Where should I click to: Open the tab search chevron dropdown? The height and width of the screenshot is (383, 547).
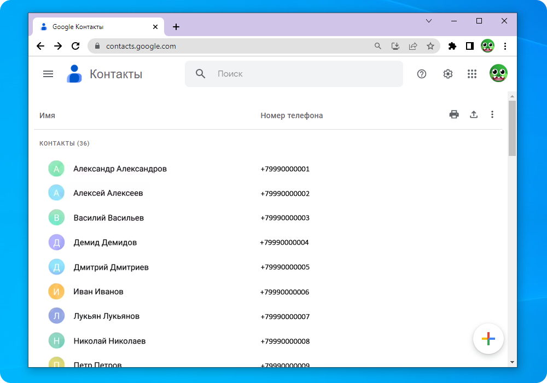click(429, 21)
